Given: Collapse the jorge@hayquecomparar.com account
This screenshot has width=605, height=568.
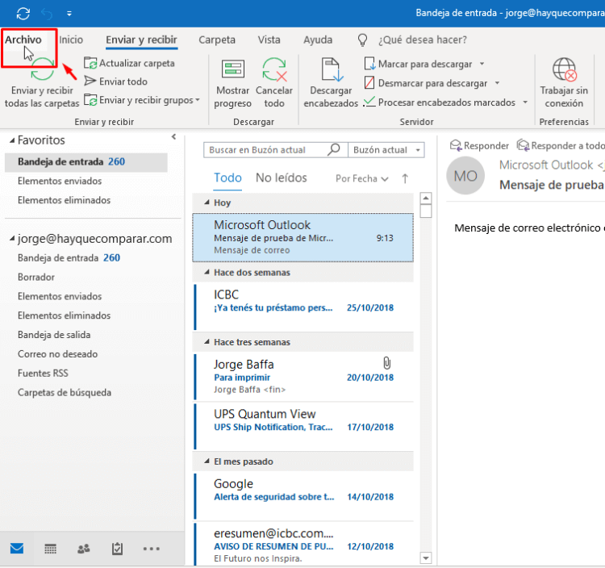Looking at the screenshot, I should point(12,239).
